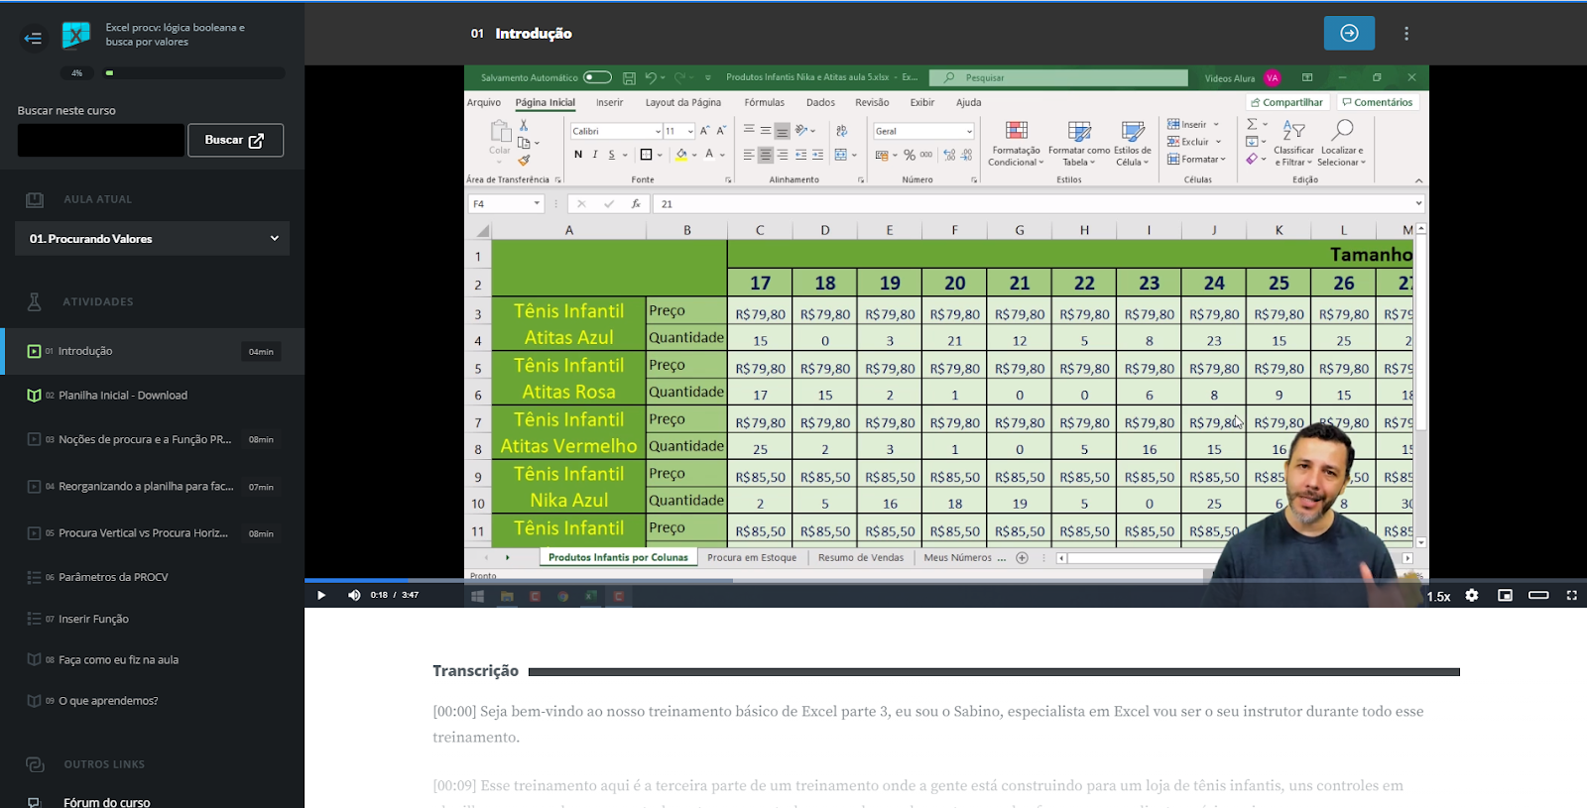Click the course progress bar

[x=194, y=72]
